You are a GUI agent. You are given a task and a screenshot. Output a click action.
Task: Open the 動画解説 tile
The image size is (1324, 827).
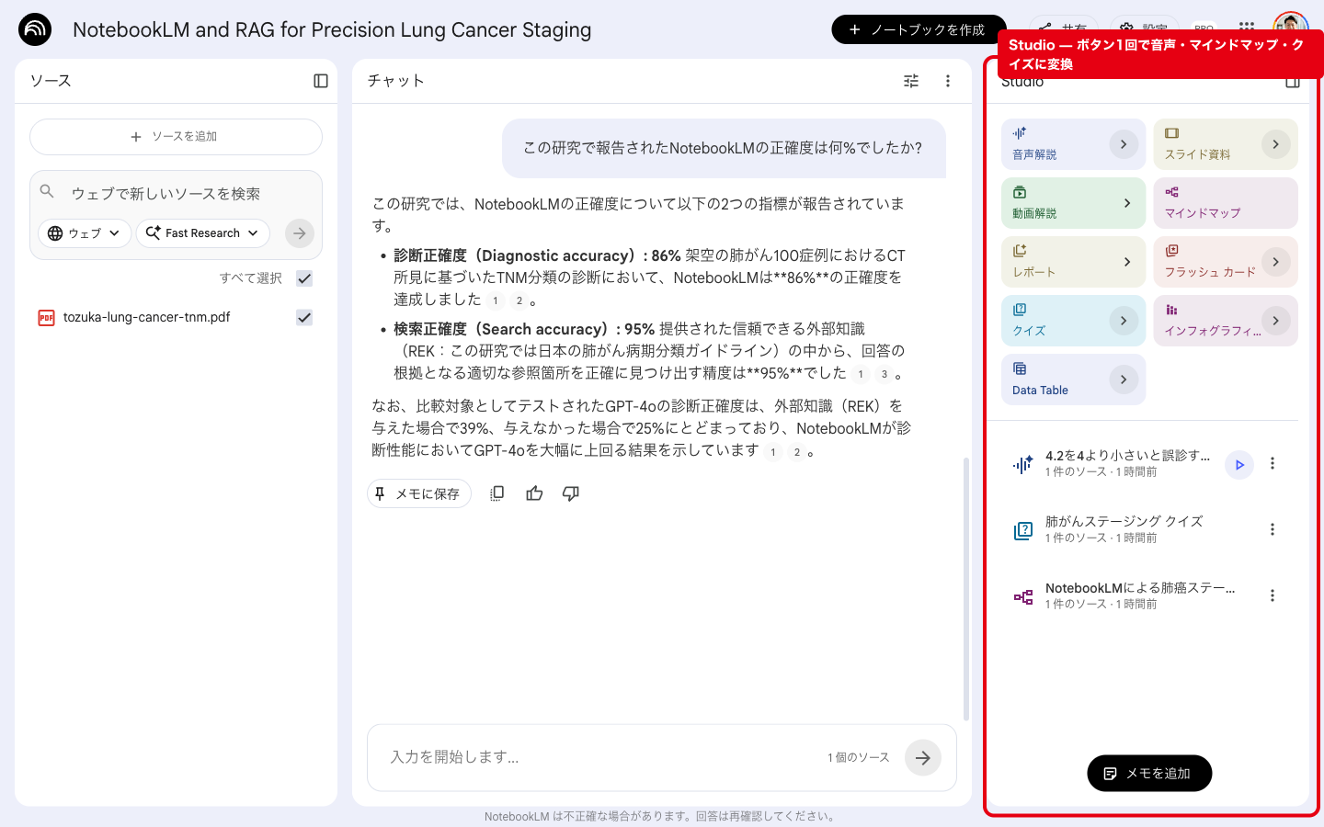[x=1073, y=203]
